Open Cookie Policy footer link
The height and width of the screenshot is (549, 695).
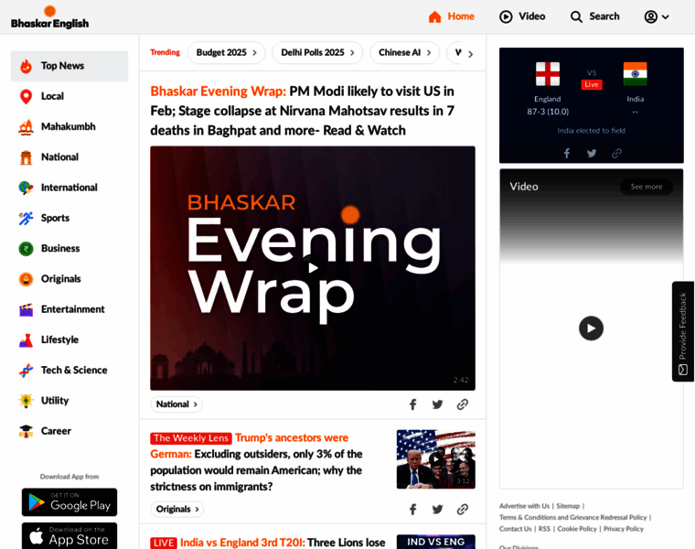pyautogui.click(x=577, y=529)
